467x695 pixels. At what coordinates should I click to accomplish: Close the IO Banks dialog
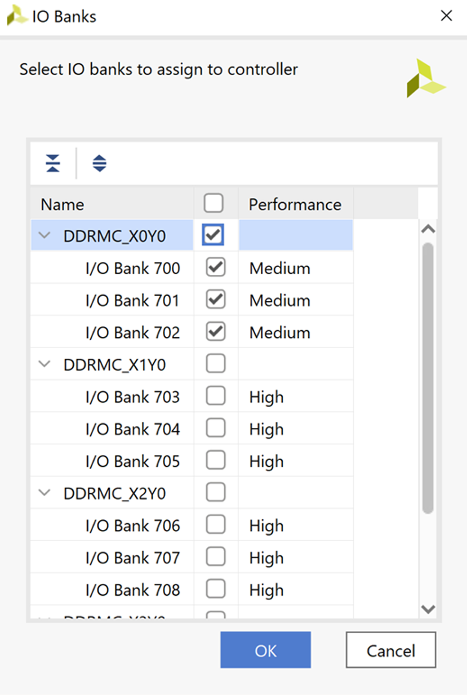446,16
